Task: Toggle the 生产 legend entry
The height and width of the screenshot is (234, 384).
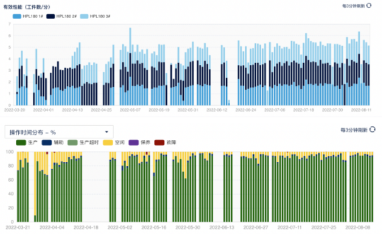Action: click(x=27, y=143)
